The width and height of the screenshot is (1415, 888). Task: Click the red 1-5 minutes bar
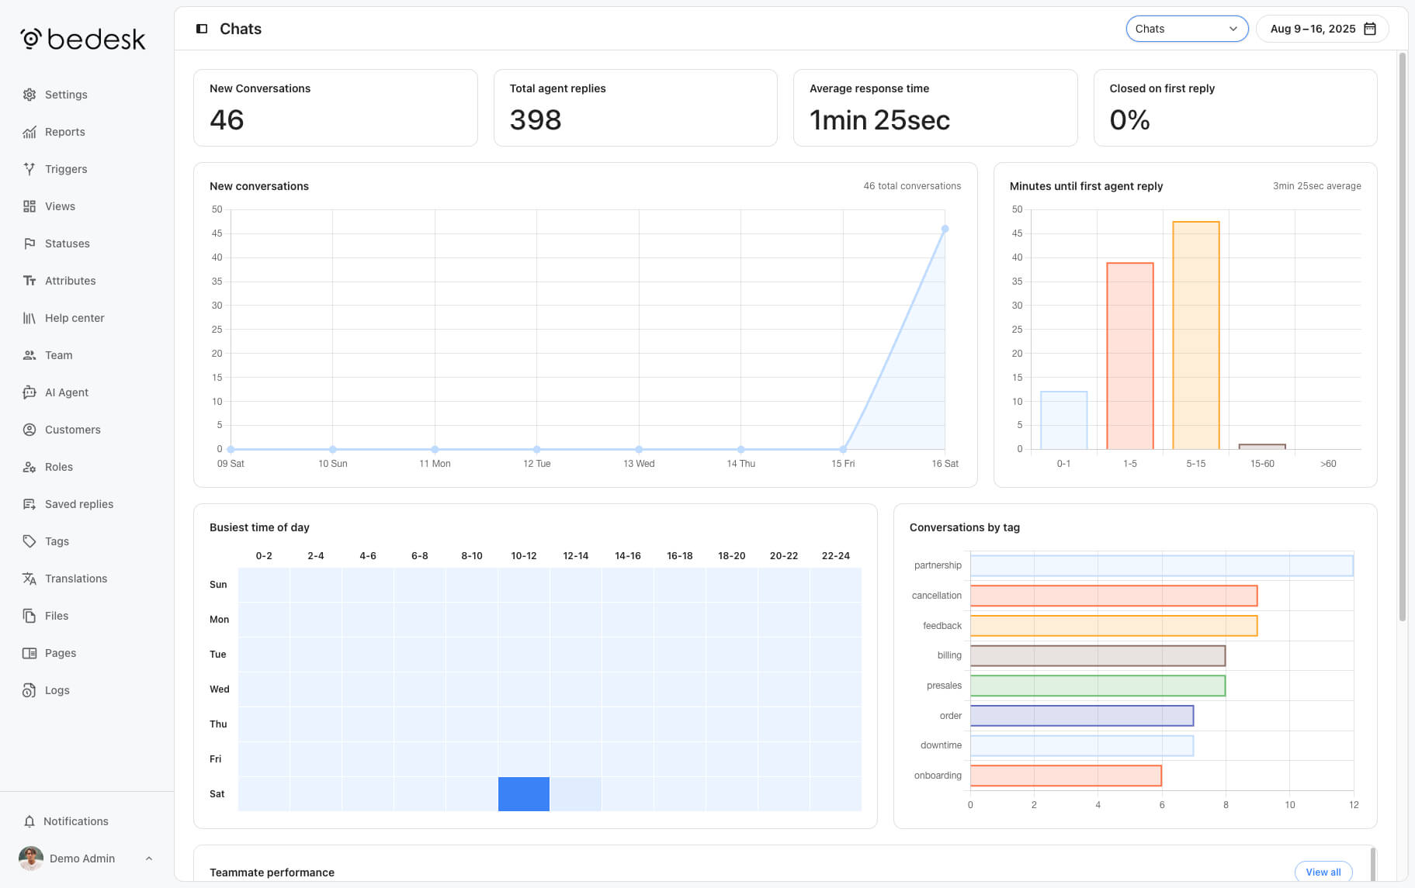1130,356
